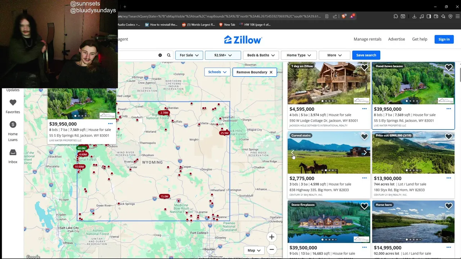Click the share page icon in address bar
This screenshot has height=259, width=461.
[335, 16]
